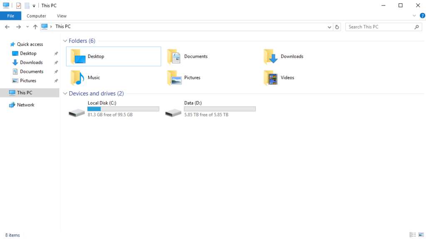Click the search magnifier icon
The image size is (426, 239).
417,27
